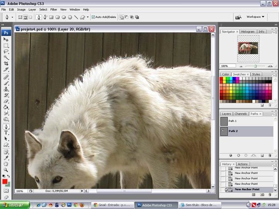Screen dimensions: 279x209
Task: Open the Workspace dropdown
Action: 255,17
